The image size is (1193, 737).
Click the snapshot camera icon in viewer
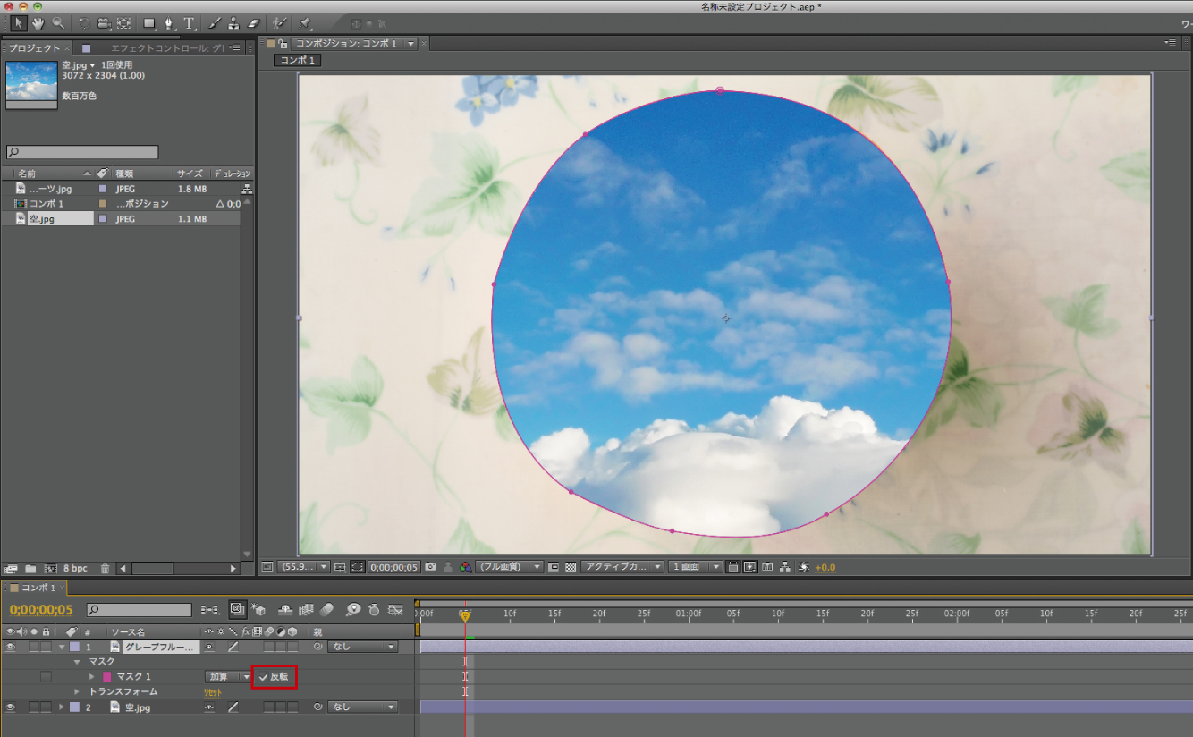[x=430, y=567]
